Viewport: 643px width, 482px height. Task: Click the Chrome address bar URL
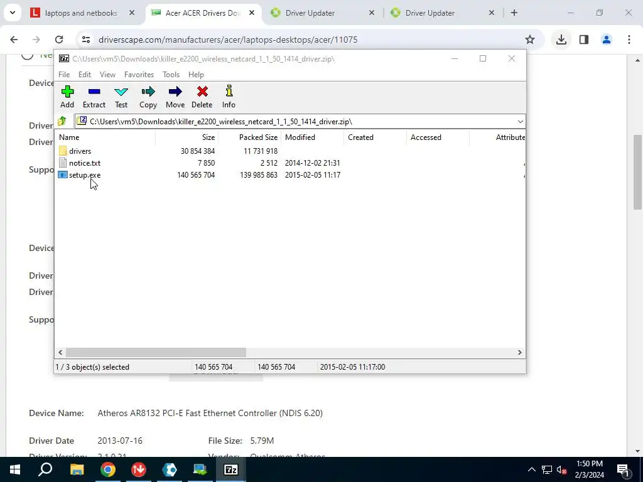(228, 40)
